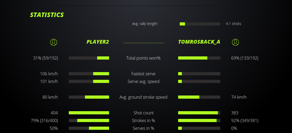The image size is (292, 133).
Task: Click the TOMROSBACK_A profile avatar icon
Action: [x=235, y=42]
